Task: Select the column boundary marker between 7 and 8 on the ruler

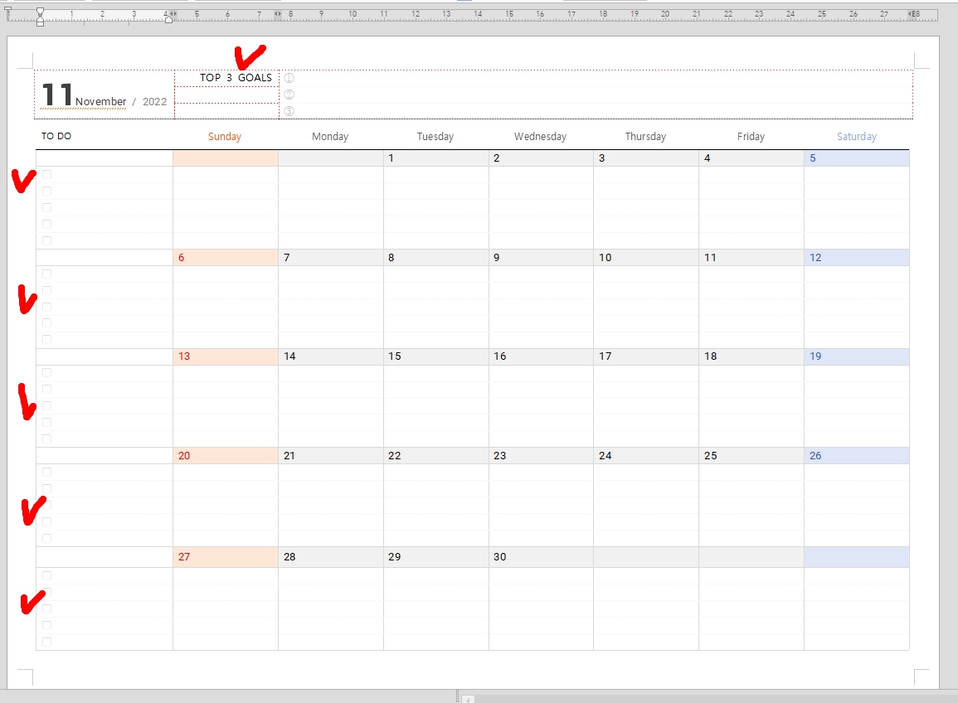Action: 278,13
